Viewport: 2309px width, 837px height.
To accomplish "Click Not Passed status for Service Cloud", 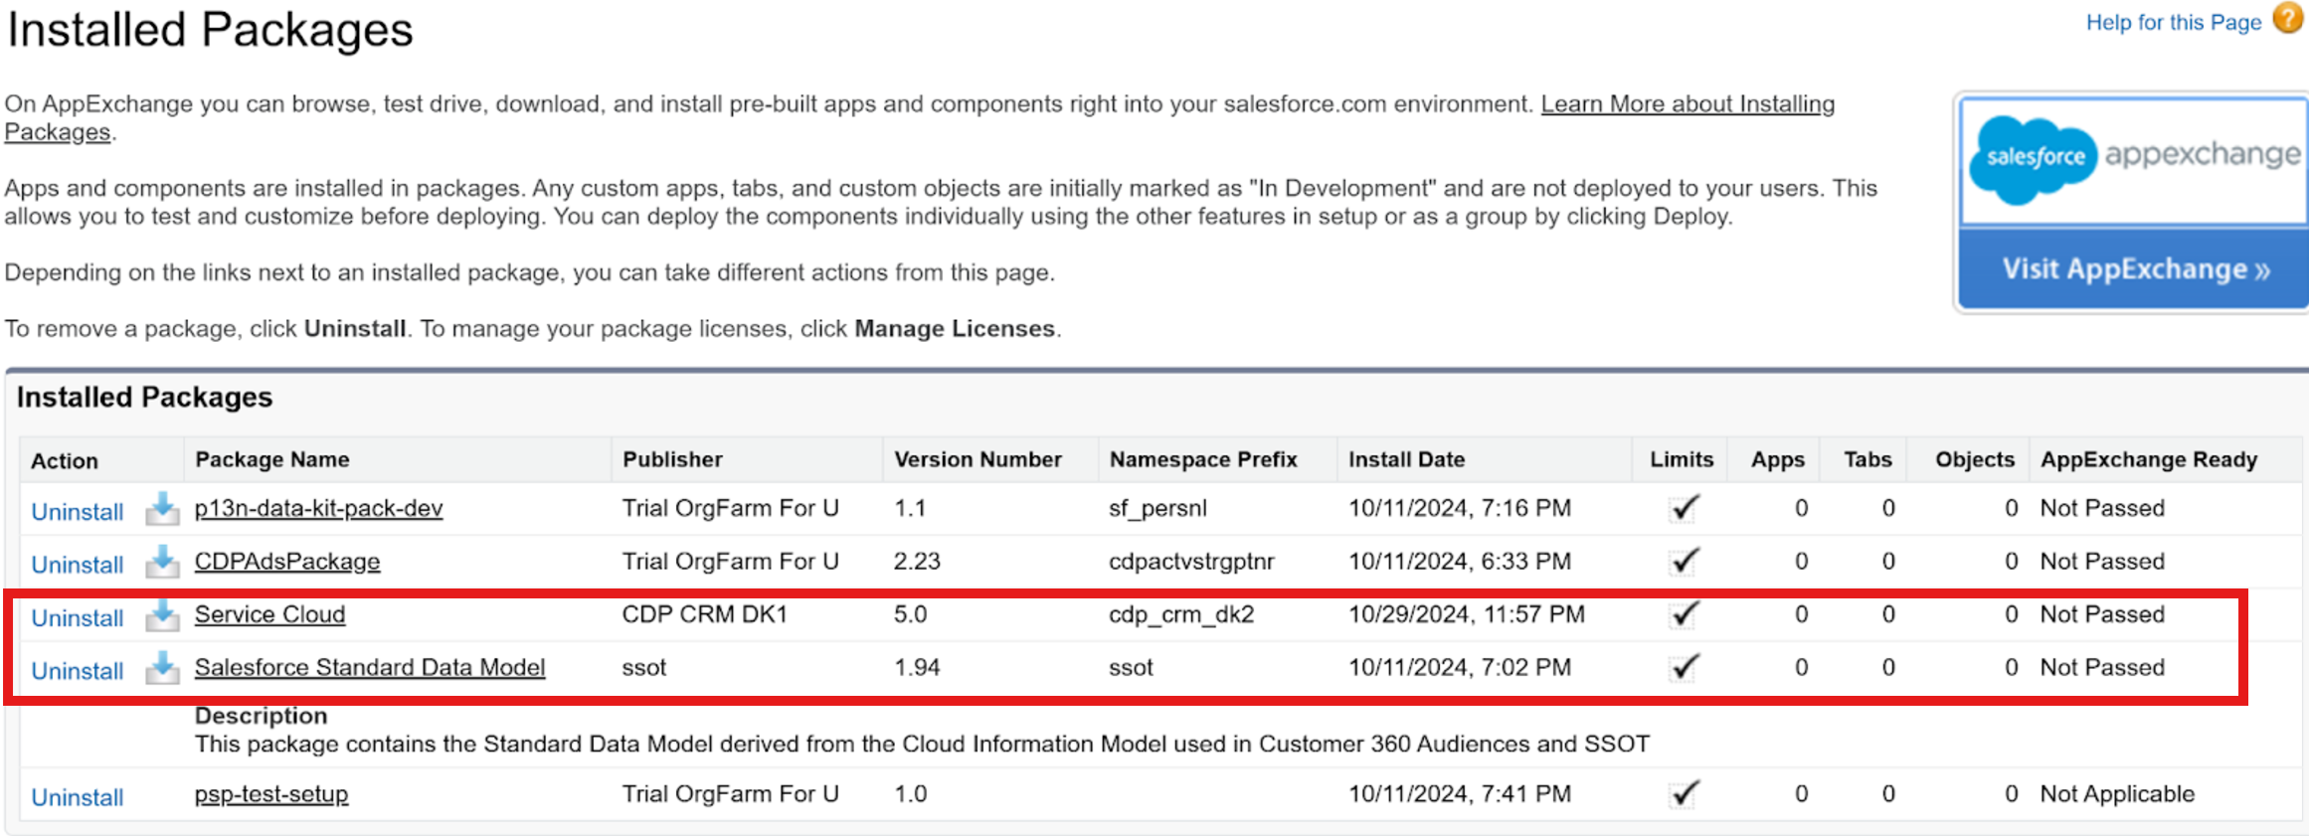I will [2102, 614].
